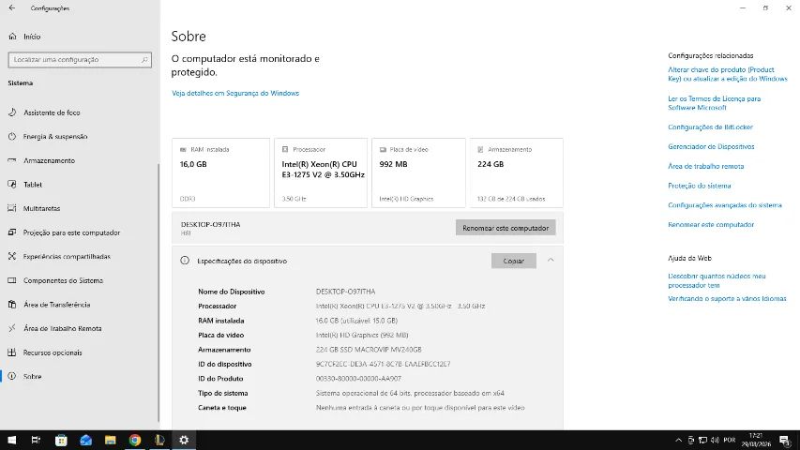Show hidden system tray icons
The image size is (800, 450).
(x=678, y=440)
